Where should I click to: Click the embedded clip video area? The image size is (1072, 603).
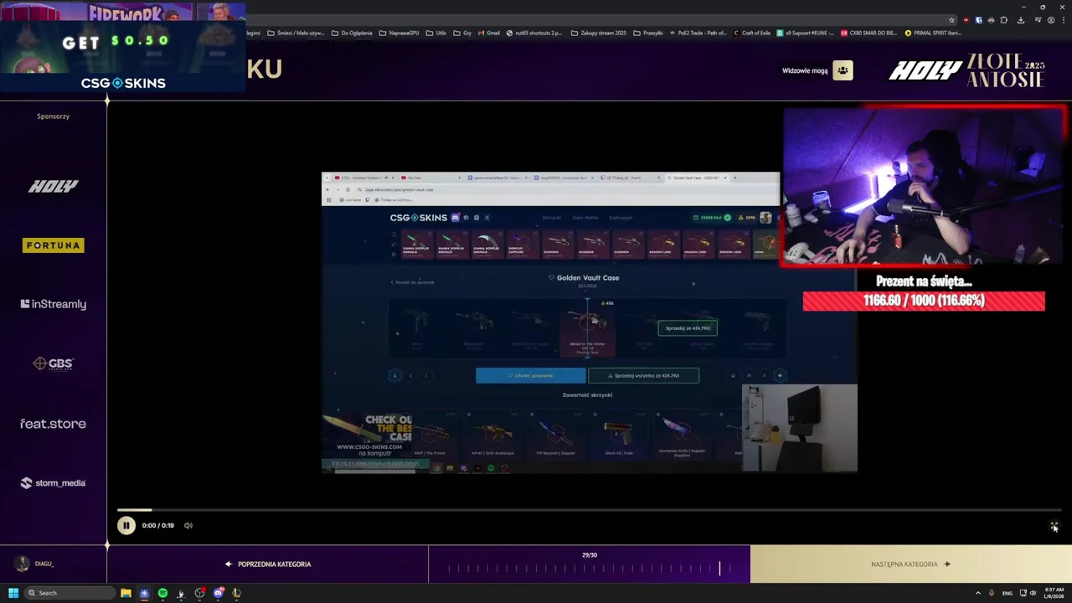tap(589, 322)
